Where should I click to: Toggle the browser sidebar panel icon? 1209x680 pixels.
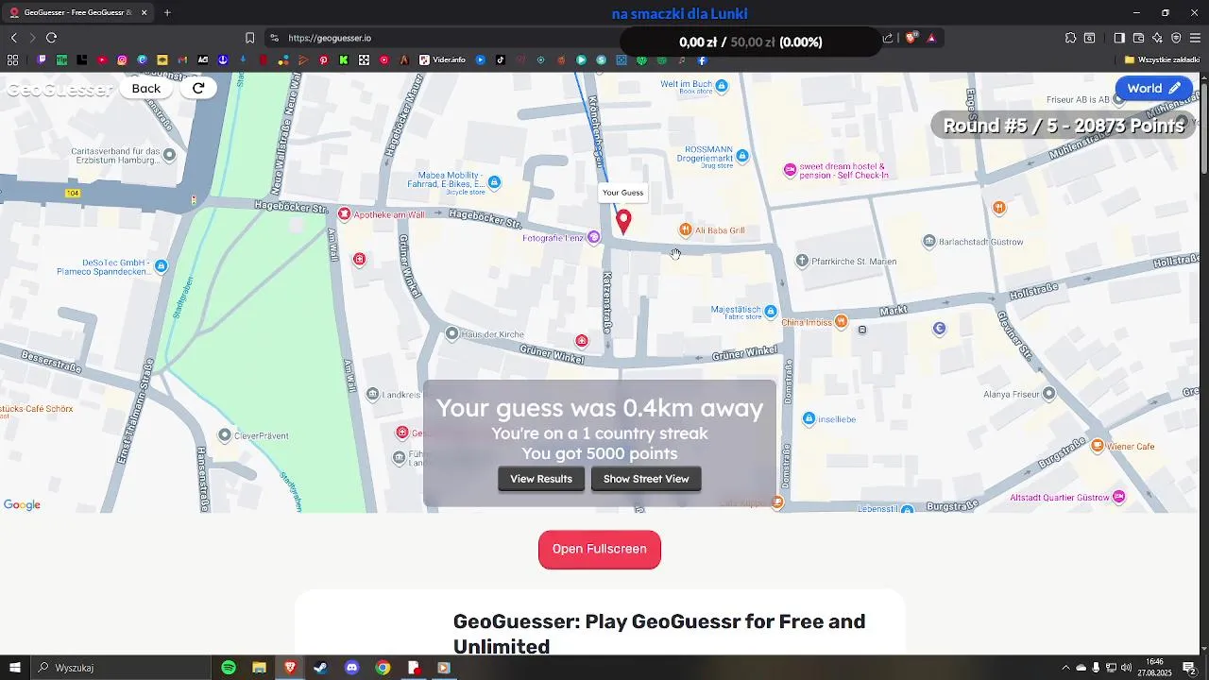1119,38
